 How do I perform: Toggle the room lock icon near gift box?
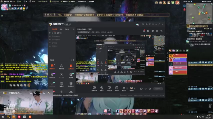pos(148,31)
